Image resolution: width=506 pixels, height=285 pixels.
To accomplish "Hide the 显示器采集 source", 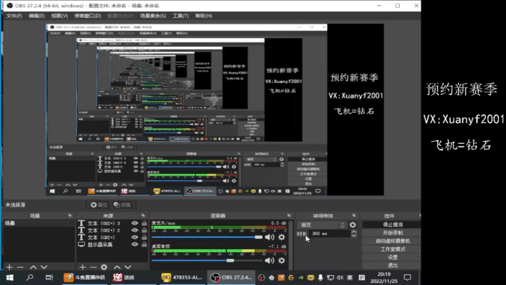I will [135, 244].
